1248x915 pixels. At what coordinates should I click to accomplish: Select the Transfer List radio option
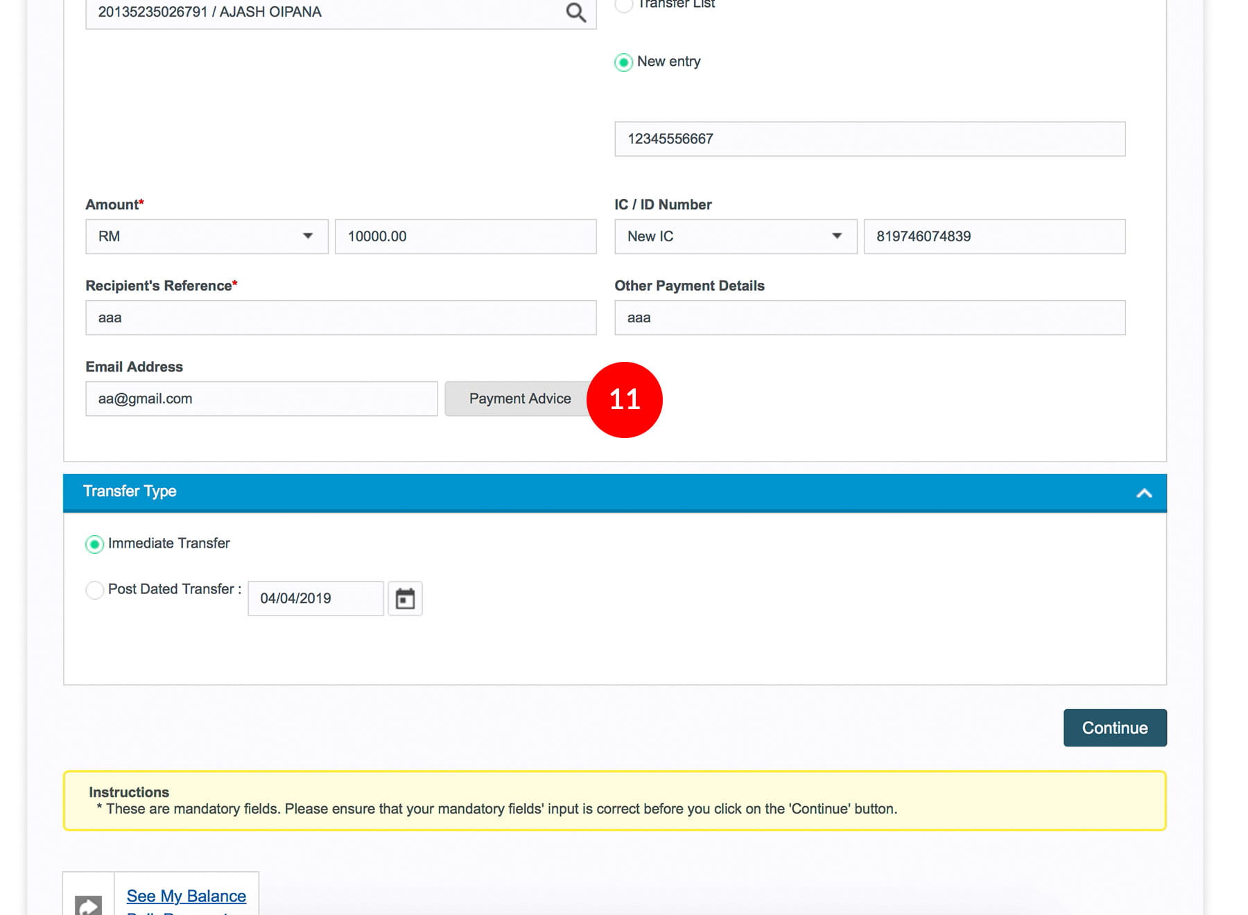pos(624,5)
